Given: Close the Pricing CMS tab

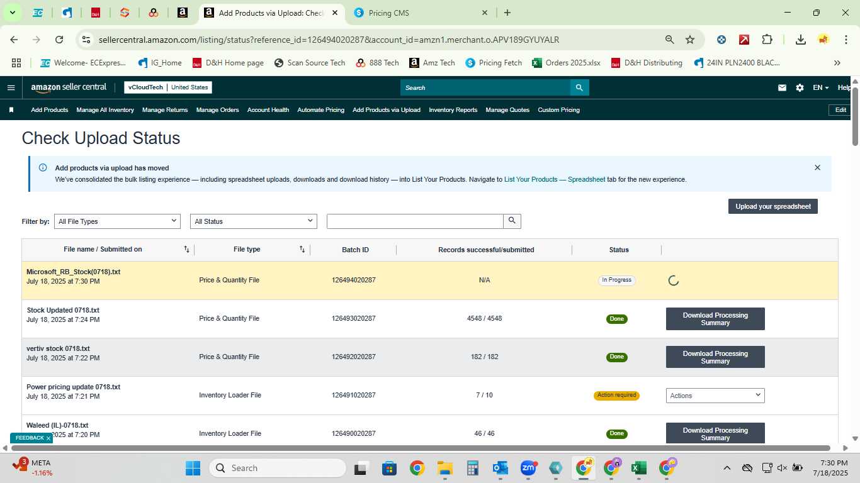Looking at the screenshot, I should (x=485, y=13).
